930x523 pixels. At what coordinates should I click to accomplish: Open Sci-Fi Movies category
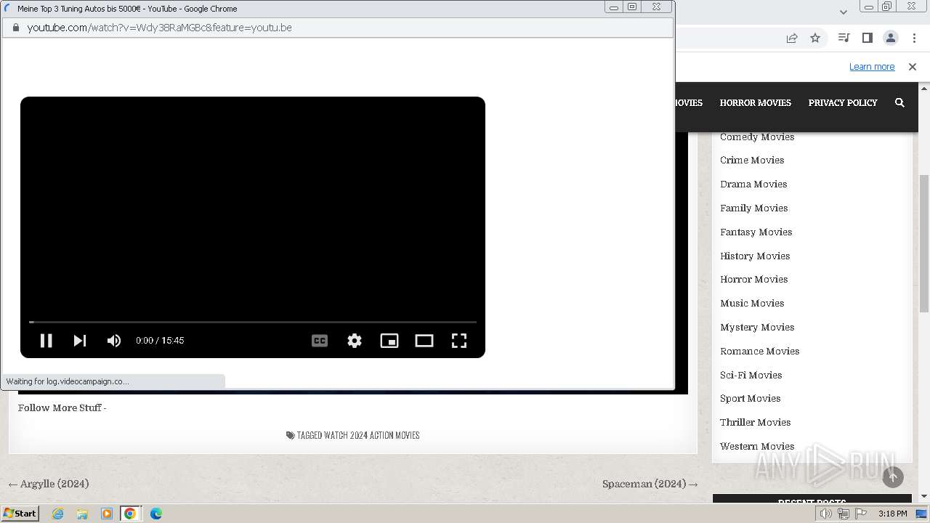pos(751,375)
